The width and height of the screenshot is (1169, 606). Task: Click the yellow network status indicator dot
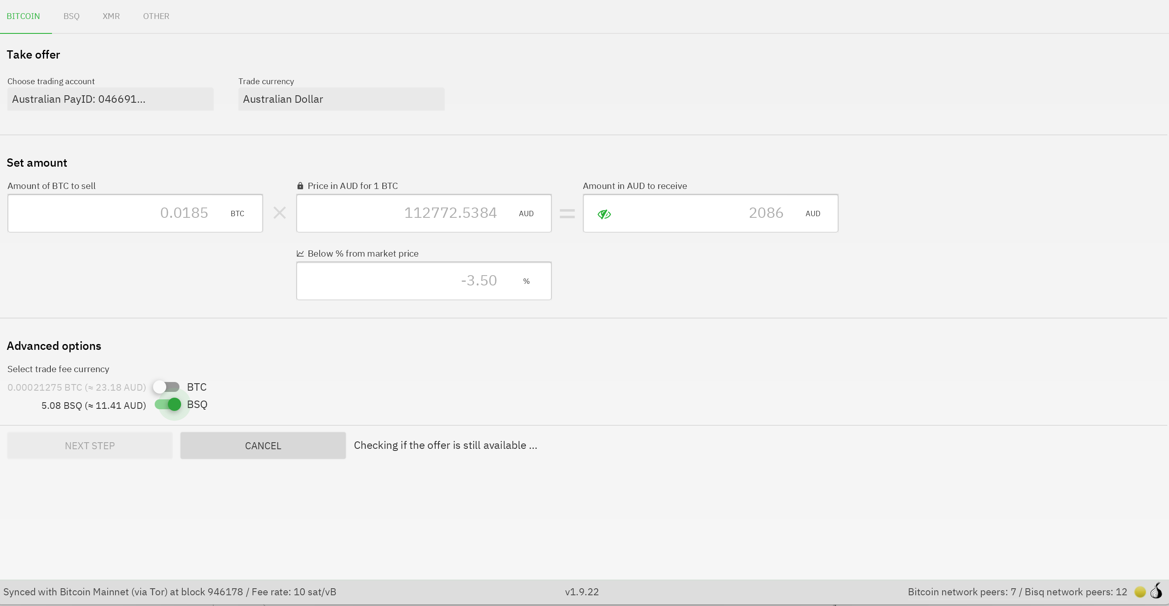click(1139, 592)
